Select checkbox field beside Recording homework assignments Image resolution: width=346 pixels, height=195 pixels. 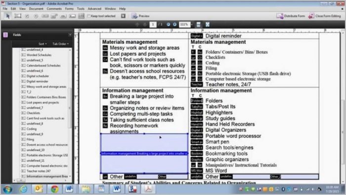pos(105,126)
